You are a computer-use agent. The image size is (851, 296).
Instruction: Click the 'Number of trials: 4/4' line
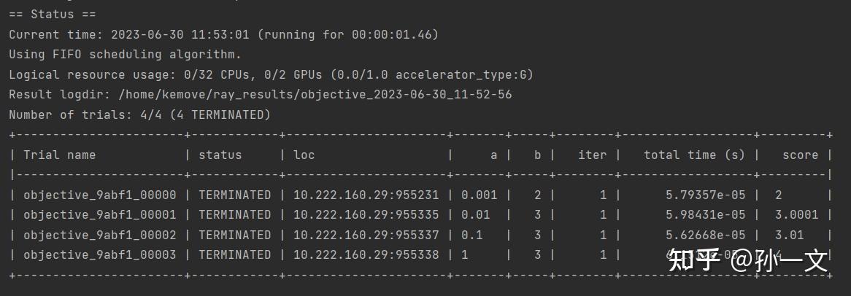click(x=139, y=115)
